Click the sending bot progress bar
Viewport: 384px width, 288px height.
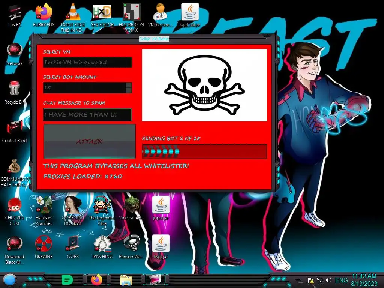[204, 151]
